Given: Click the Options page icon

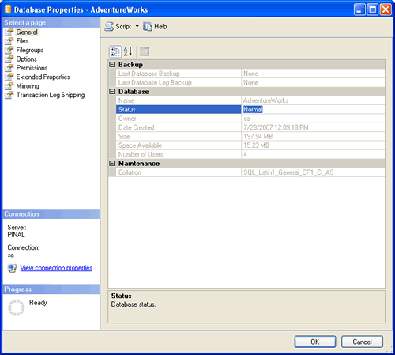Looking at the screenshot, I should tap(9, 59).
